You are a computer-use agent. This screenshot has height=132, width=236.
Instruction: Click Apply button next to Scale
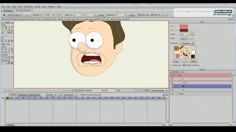point(100,15)
